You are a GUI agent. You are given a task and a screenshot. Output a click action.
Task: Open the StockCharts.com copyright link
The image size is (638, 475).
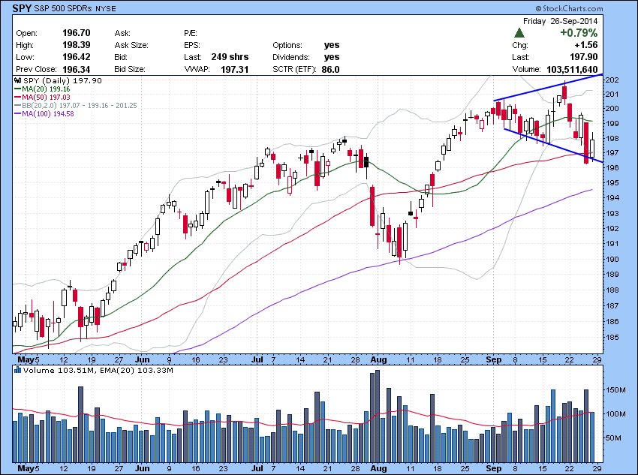(x=569, y=8)
